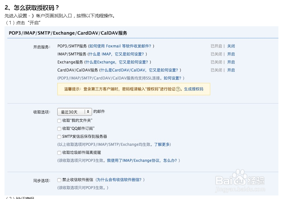关闭 POP3/SMTP服务
Image resolution: width=281 pixels, height=199 pixels.
231,46
